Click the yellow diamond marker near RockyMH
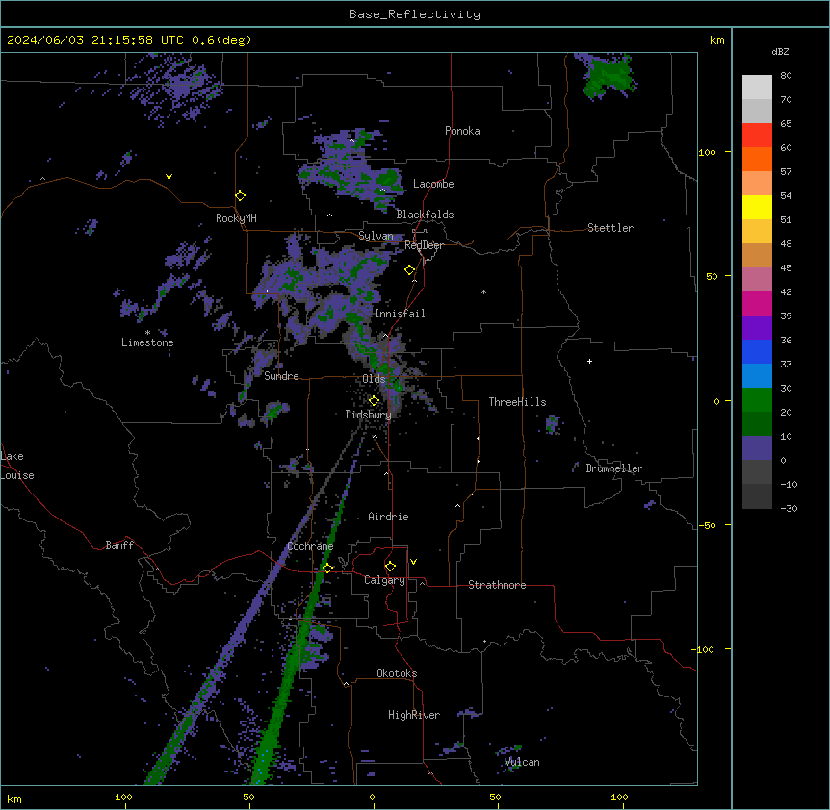Image resolution: width=830 pixels, height=810 pixels. 240,196
